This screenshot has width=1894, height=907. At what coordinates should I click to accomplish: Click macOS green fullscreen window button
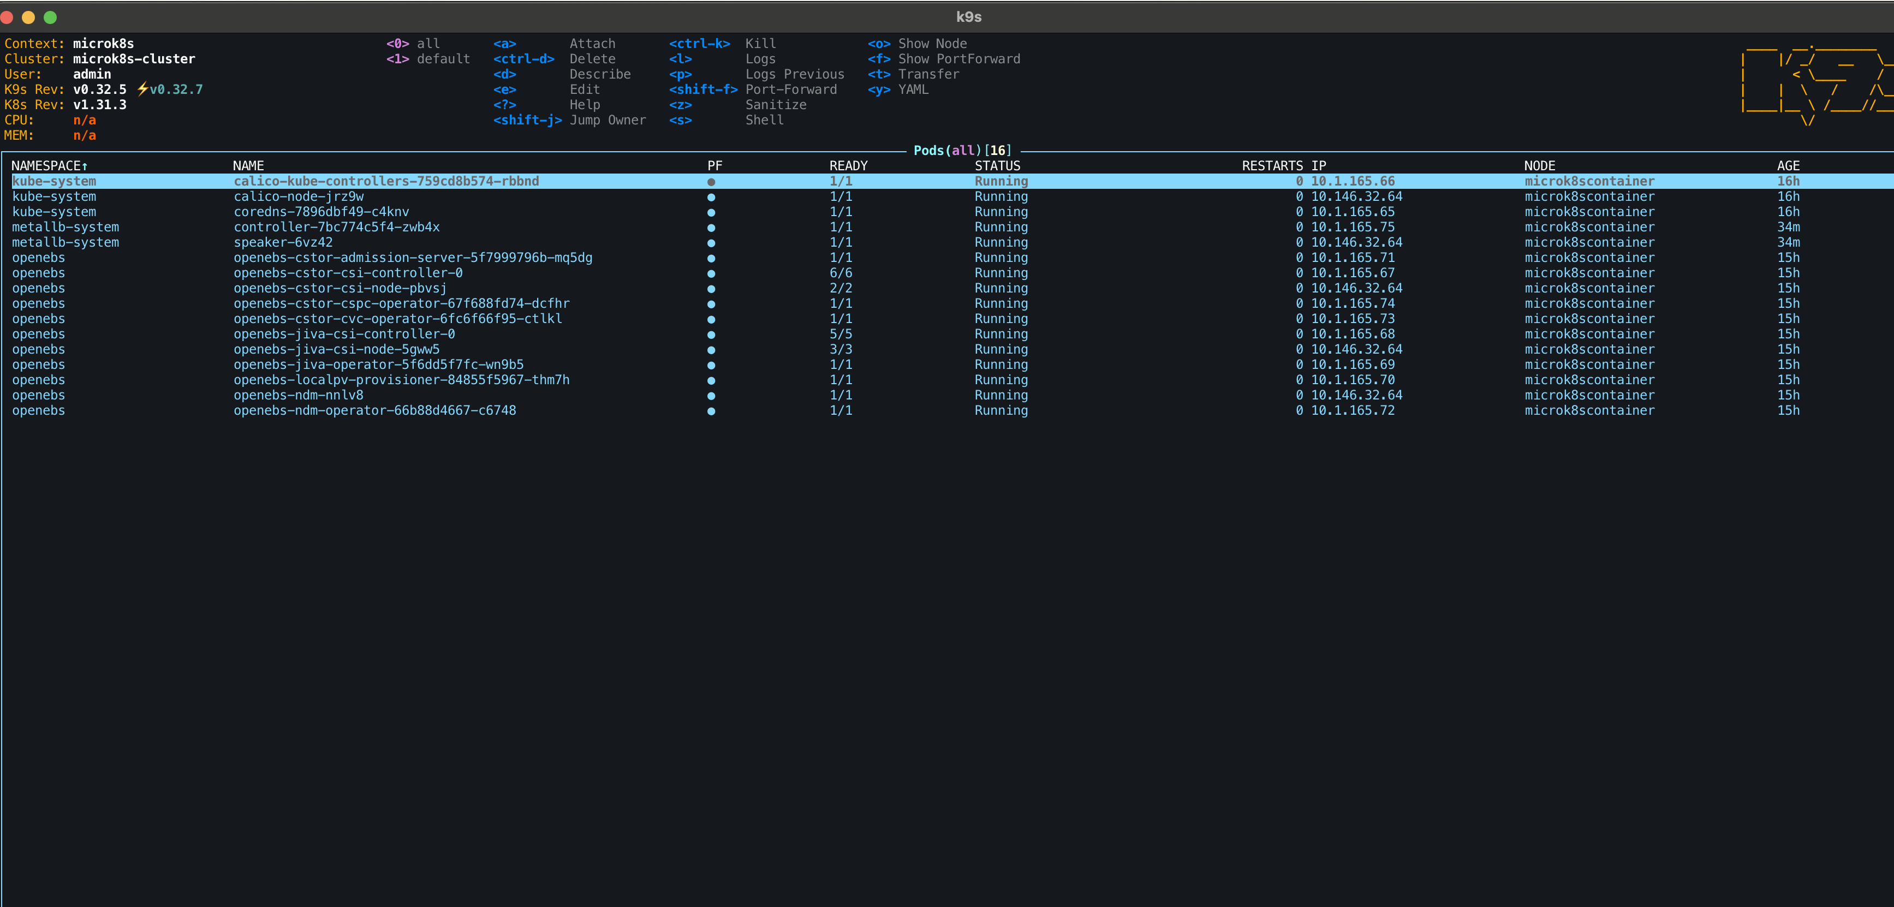pyautogui.click(x=50, y=17)
